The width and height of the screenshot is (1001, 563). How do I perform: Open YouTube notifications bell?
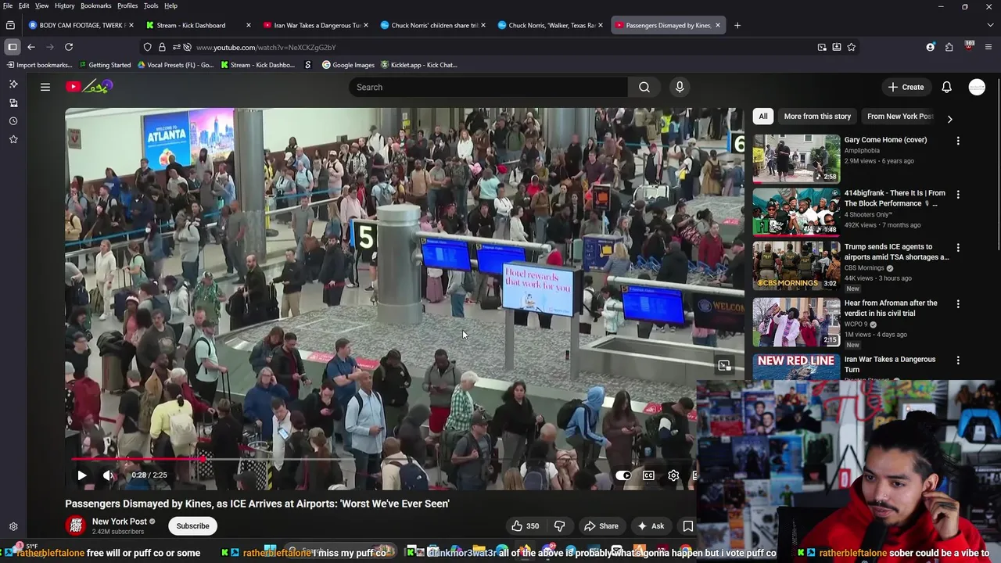tap(947, 87)
